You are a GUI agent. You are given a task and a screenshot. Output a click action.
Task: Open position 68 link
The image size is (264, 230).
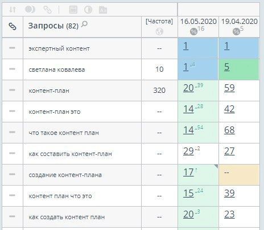click(x=229, y=130)
